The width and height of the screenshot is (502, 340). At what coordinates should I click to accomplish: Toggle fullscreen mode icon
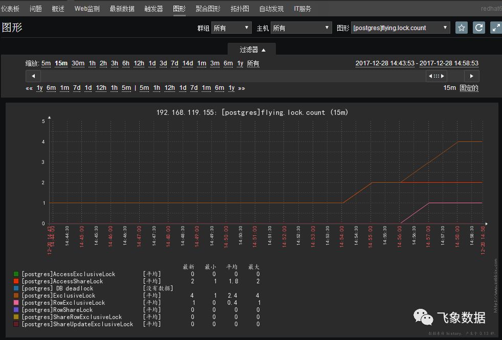(x=496, y=28)
